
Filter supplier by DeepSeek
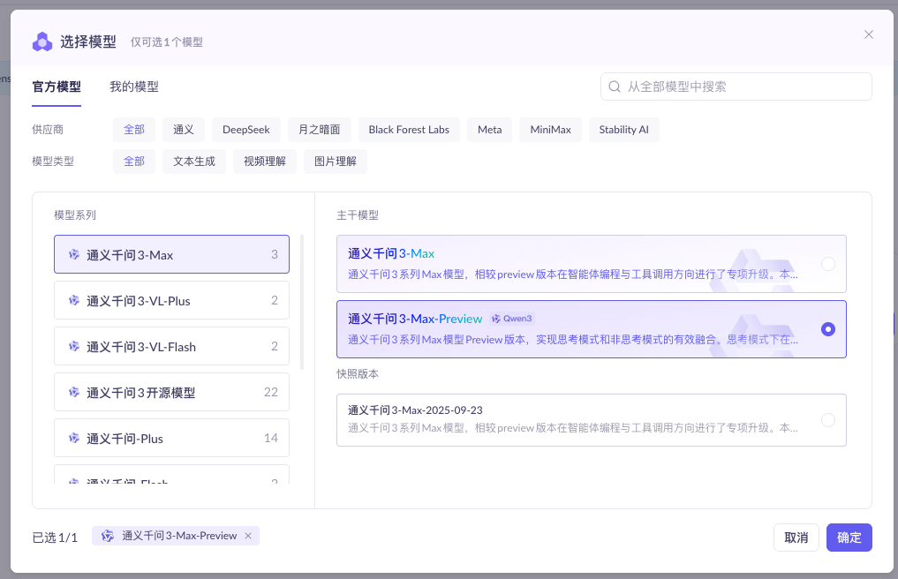click(245, 130)
